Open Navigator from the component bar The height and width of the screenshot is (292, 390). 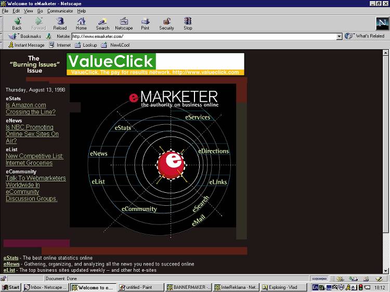pyautogui.click(x=340, y=278)
